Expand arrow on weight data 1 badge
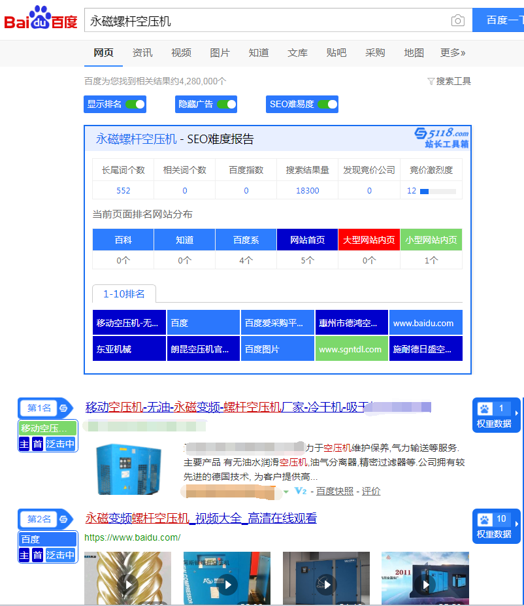The image size is (524, 606). (517, 413)
